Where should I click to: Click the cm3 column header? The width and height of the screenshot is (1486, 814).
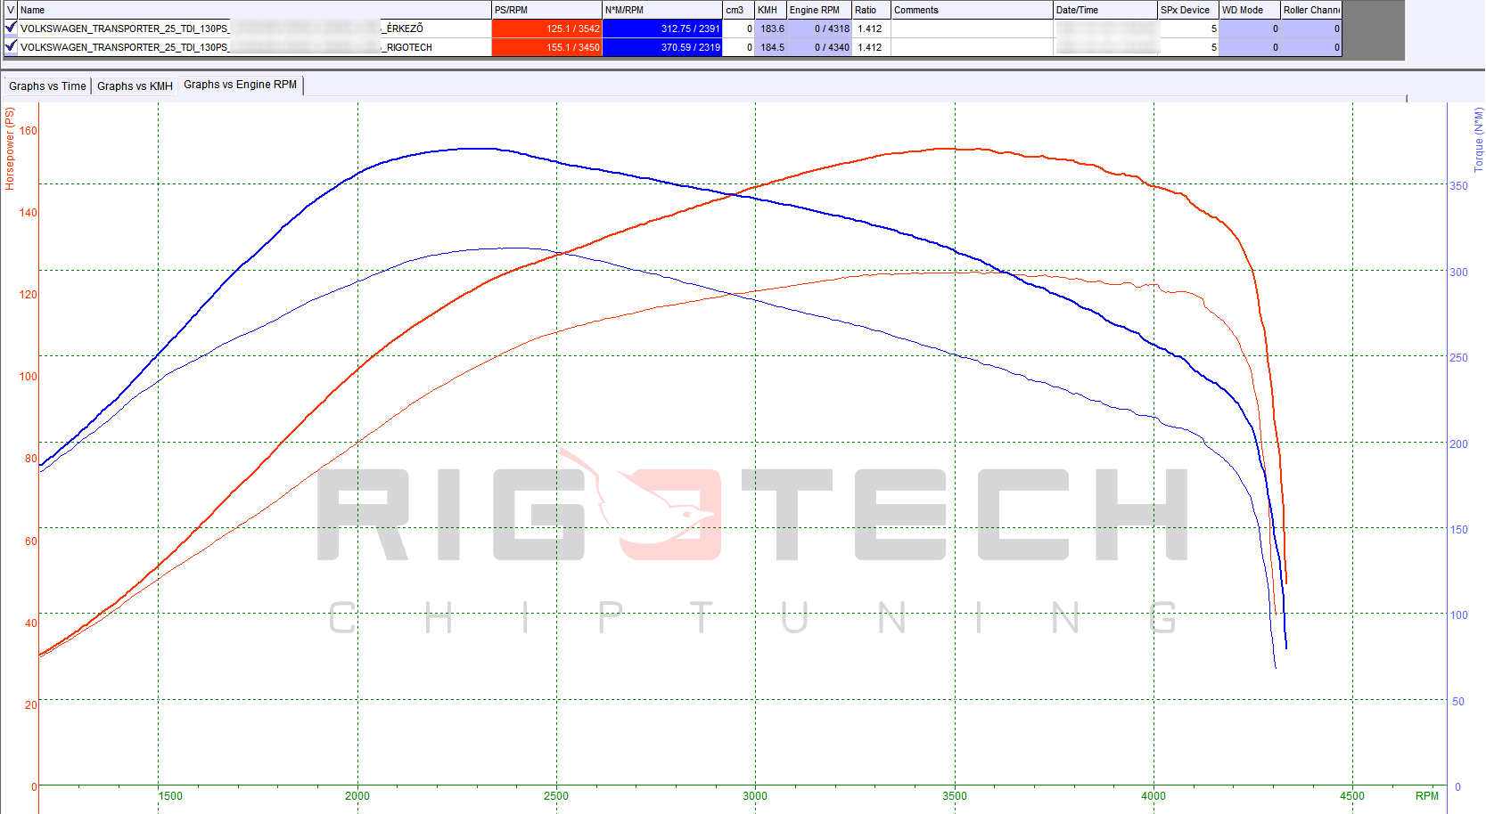739,10
